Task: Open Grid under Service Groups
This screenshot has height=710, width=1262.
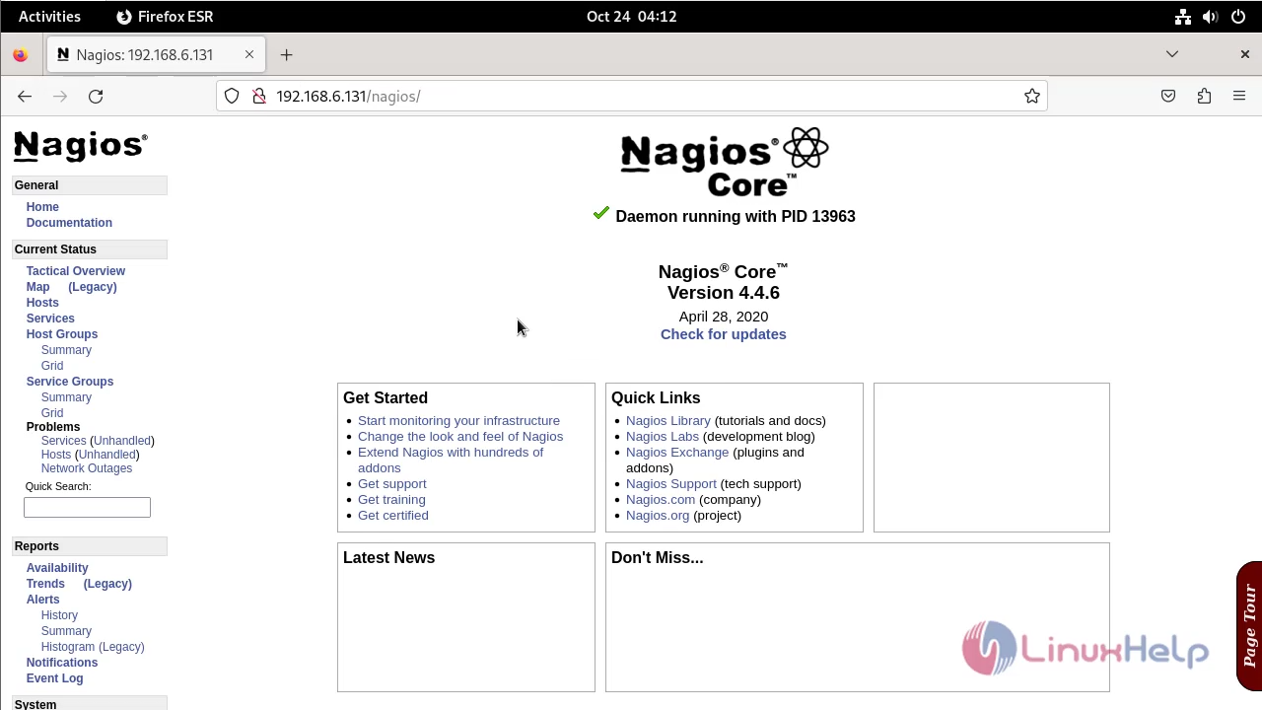Action: tap(52, 413)
